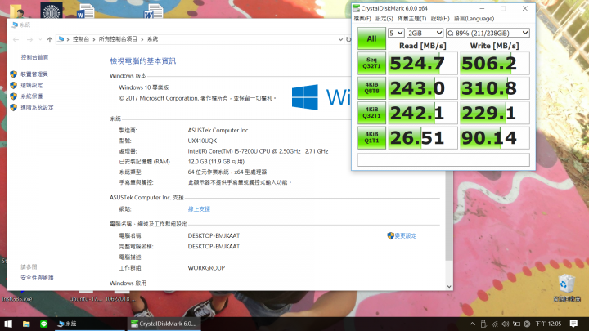Click the 26.51 read result
The height and width of the screenshot is (331, 589).
point(423,137)
